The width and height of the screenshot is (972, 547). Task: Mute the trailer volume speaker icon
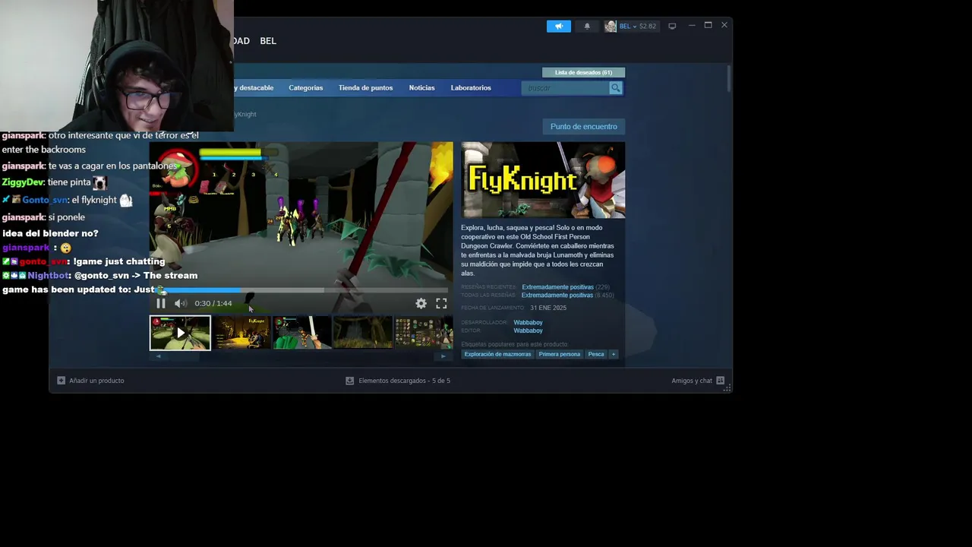point(180,303)
